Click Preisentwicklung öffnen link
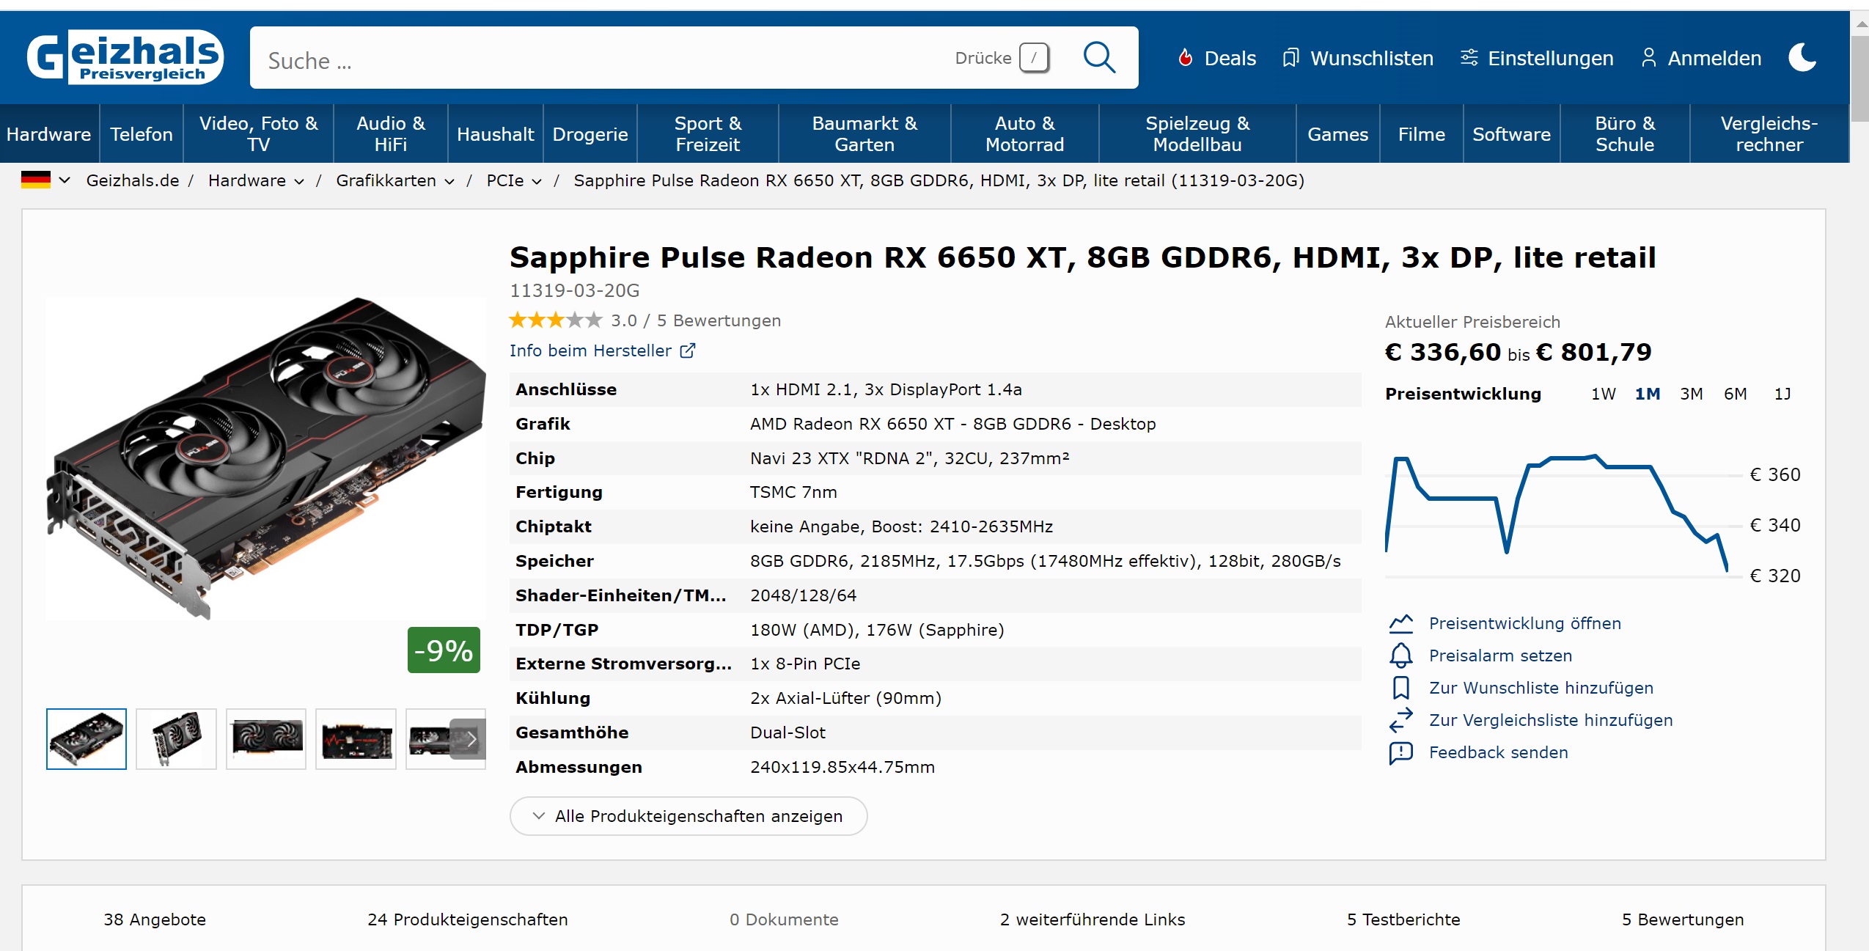1869x951 pixels. point(1524,623)
